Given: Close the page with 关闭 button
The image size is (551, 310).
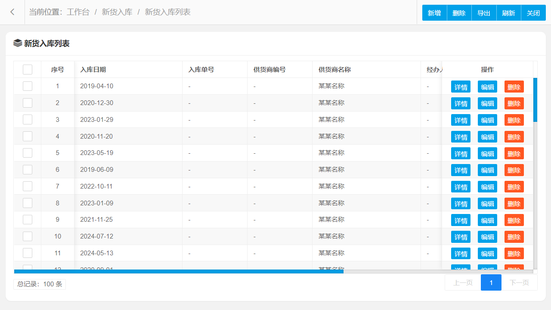Looking at the screenshot, I should pos(533,13).
